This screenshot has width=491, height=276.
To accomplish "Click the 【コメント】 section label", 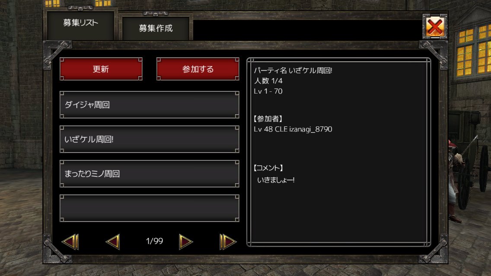I will (x=268, y=168).
